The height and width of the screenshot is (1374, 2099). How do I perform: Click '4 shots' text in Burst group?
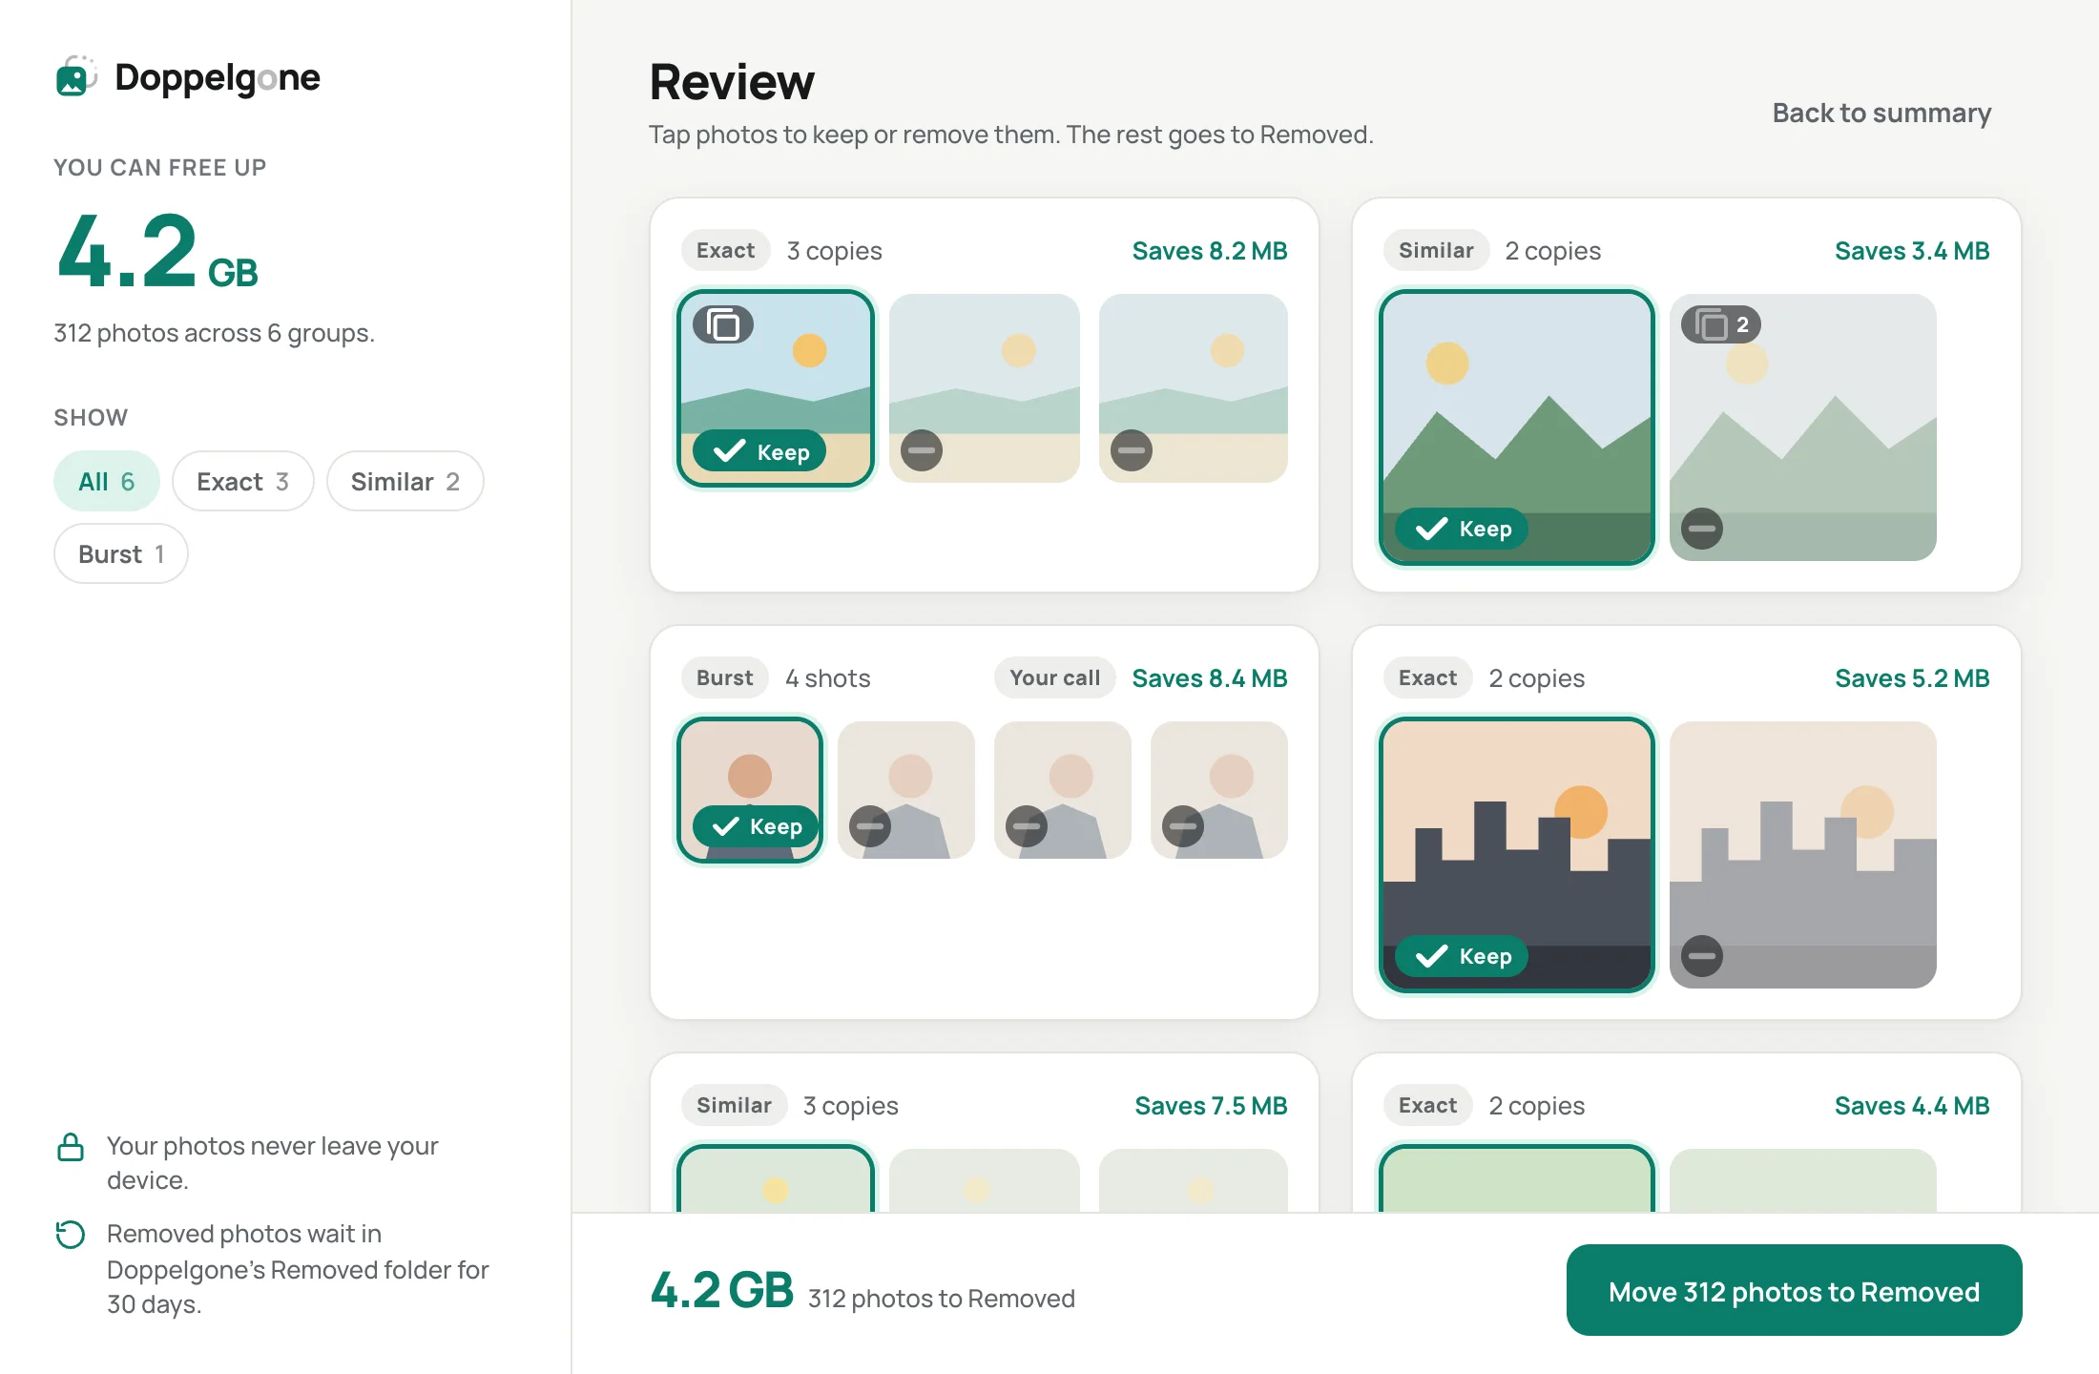pyautogui.click(x=828, y=677)
